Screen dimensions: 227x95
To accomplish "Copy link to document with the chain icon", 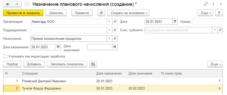I will pos(206,4).
